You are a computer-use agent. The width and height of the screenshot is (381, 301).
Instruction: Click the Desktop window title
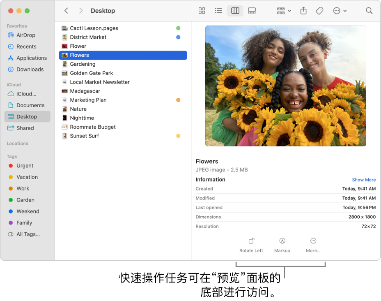click(103, 11)
